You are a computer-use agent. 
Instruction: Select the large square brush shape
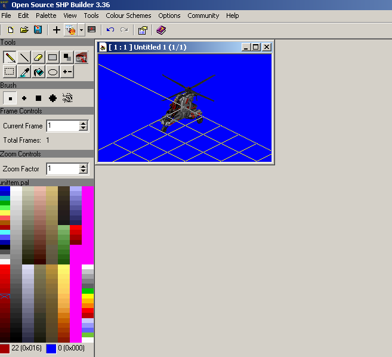tap(38, 98)
